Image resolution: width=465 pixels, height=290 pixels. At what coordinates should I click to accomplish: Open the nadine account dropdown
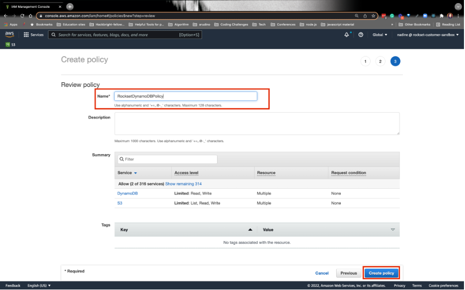point(428,34)
